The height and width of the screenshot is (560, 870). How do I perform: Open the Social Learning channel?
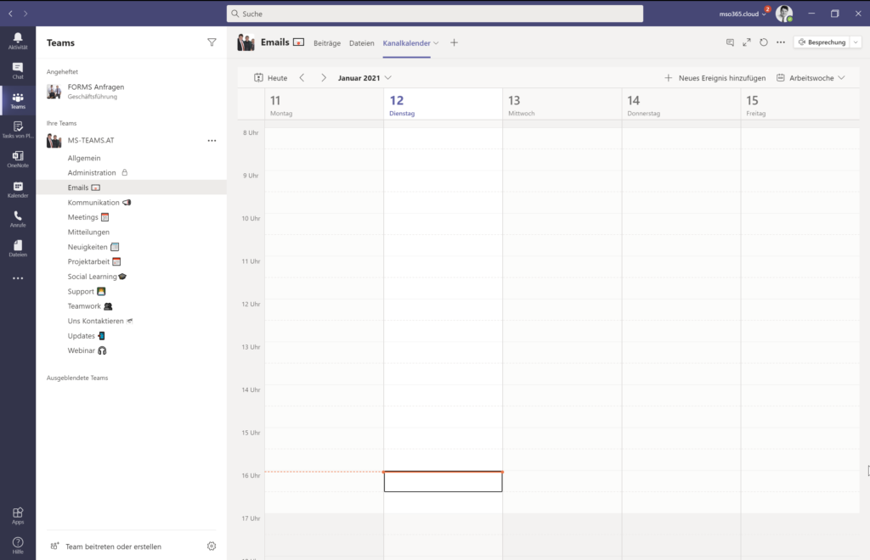tap(131, 277)
